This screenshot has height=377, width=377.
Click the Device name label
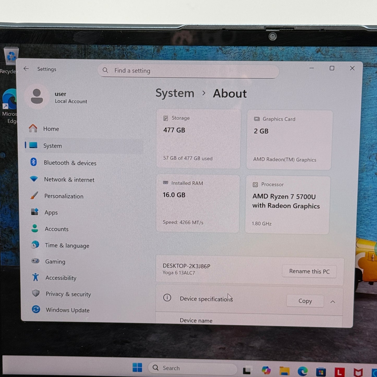tap(196, 320)
